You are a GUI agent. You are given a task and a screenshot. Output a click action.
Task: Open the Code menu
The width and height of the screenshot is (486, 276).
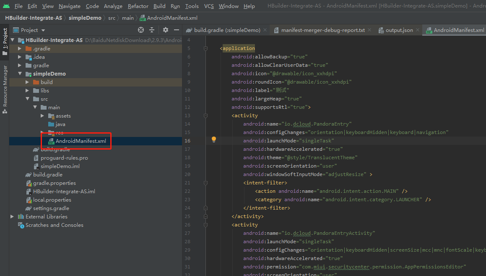(x=92, y=6)
